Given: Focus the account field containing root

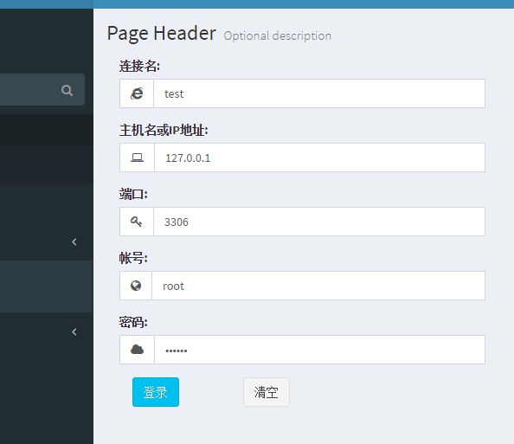Looking at the screenshot, I should click(x=318, y=286).
